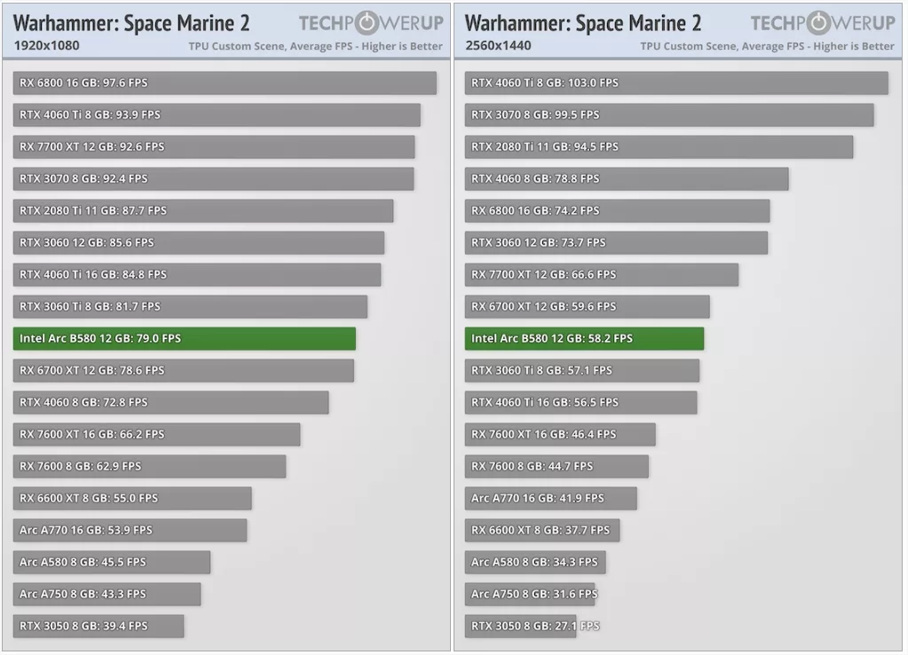Click the RTX 3050 8 GB bar at 1920x1080
The height and width of the screenshot is (655, 908).
(98, 626)
